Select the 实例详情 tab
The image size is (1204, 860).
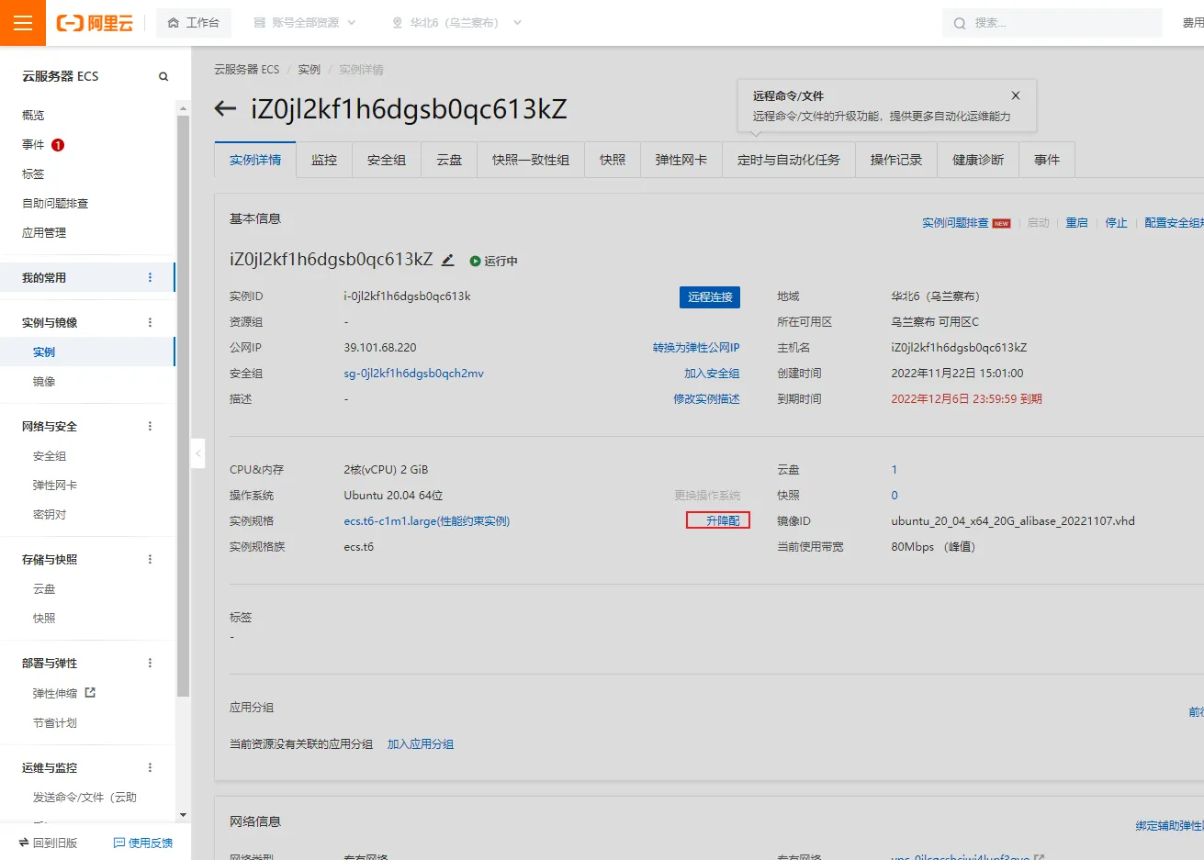pos(255,160)
